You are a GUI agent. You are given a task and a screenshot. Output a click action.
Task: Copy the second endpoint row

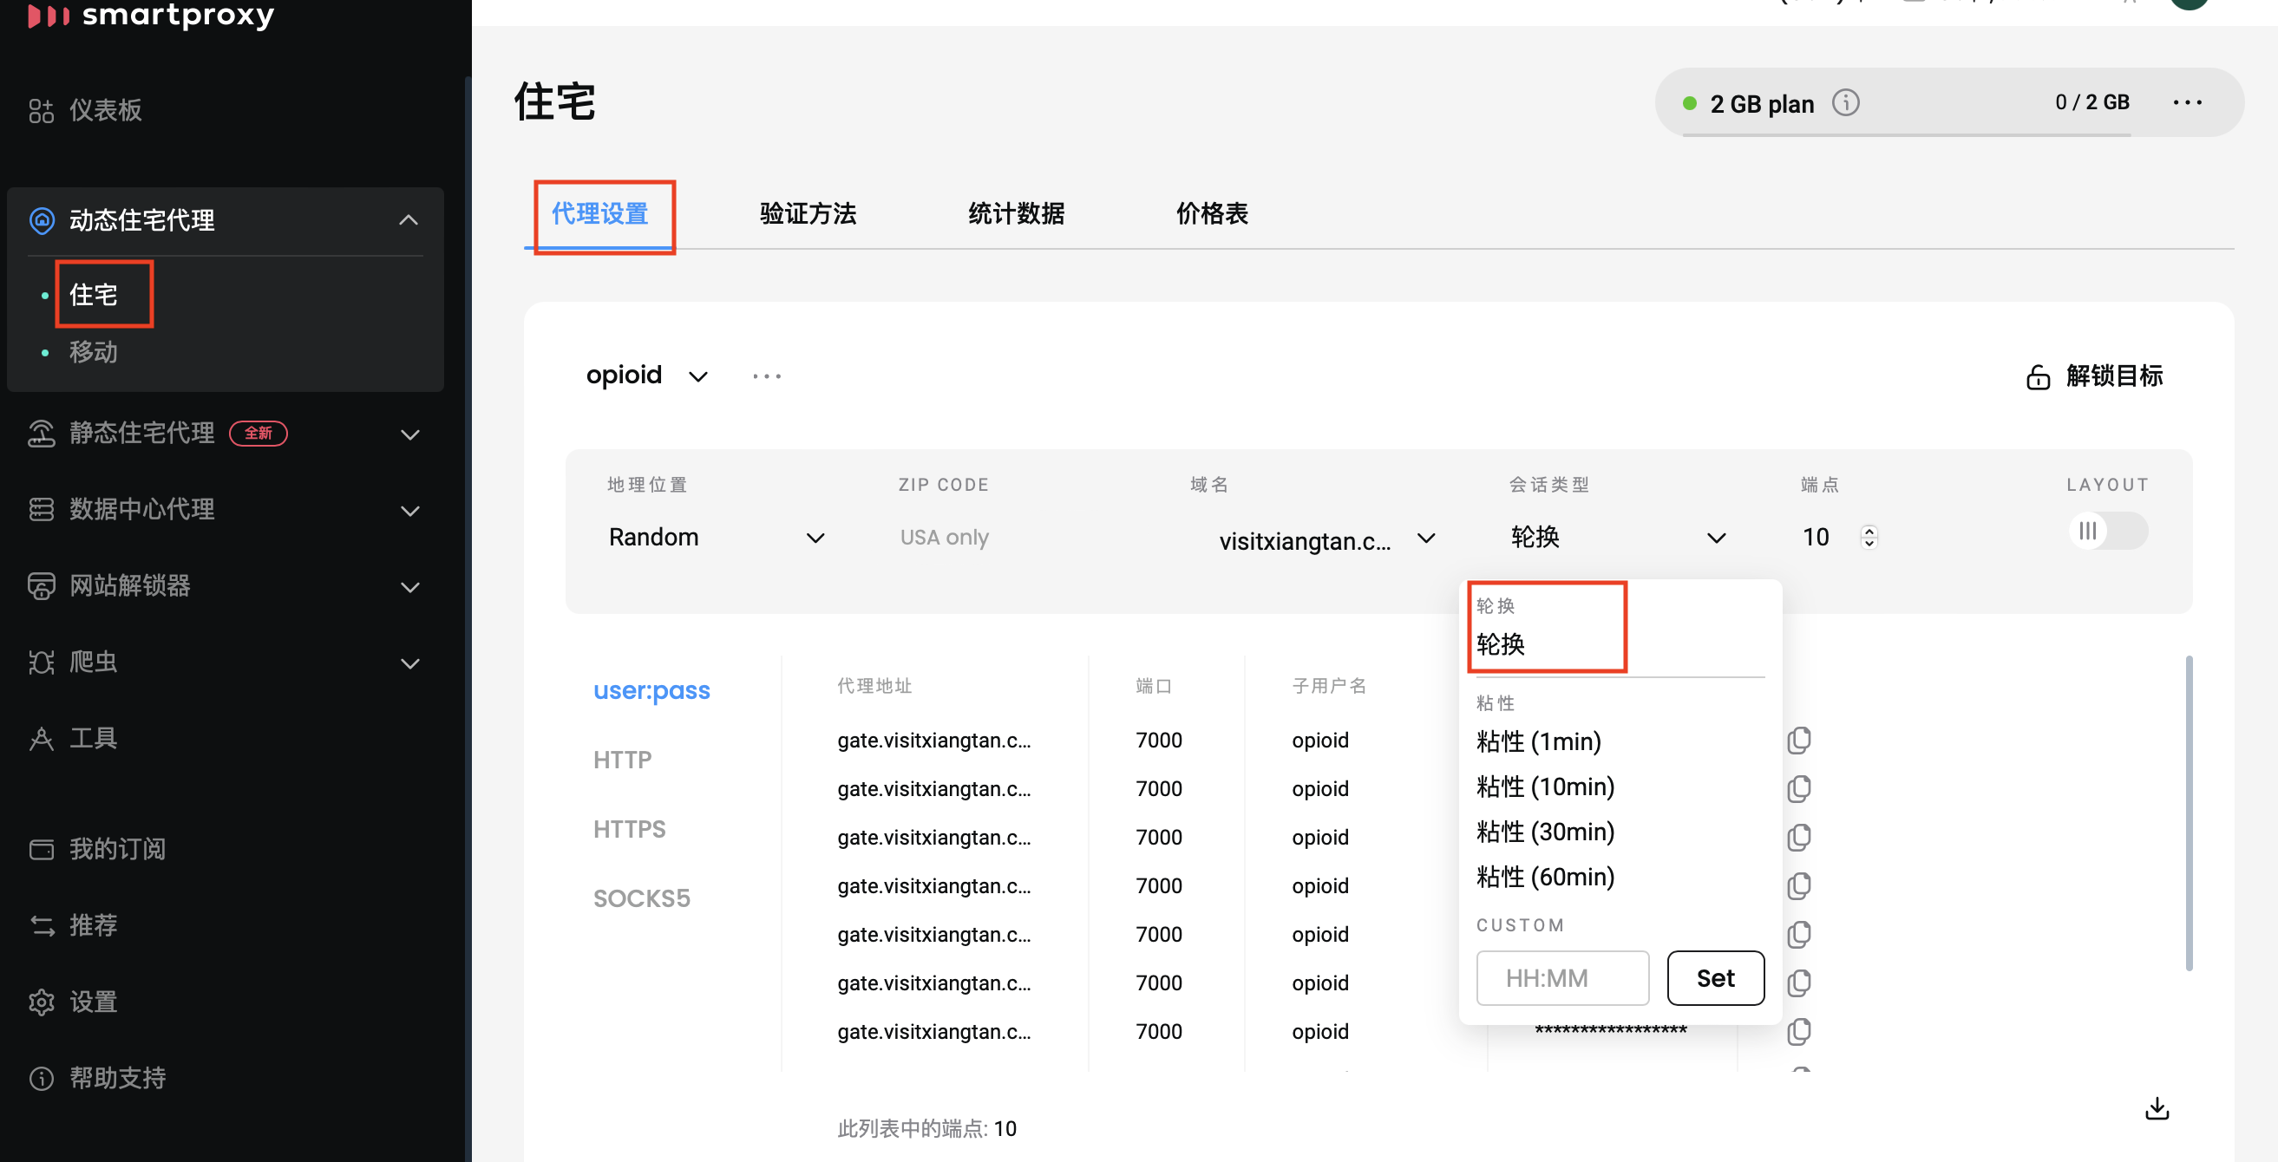pos(1798,789)
